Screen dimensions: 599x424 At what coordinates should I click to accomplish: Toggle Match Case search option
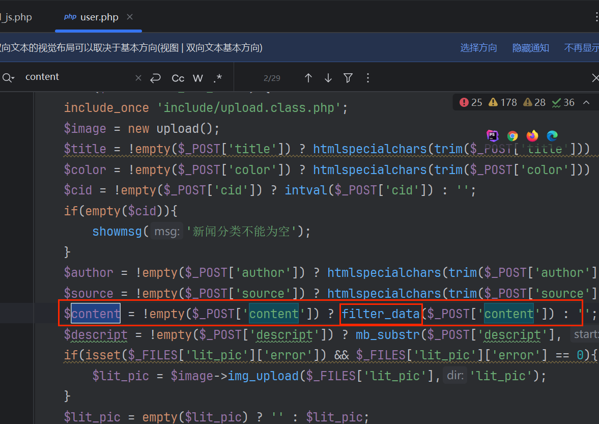coord(178,78)
